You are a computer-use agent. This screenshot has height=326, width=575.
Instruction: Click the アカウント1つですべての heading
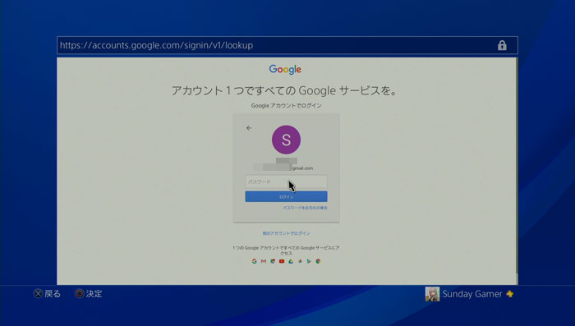pos(285,90)
